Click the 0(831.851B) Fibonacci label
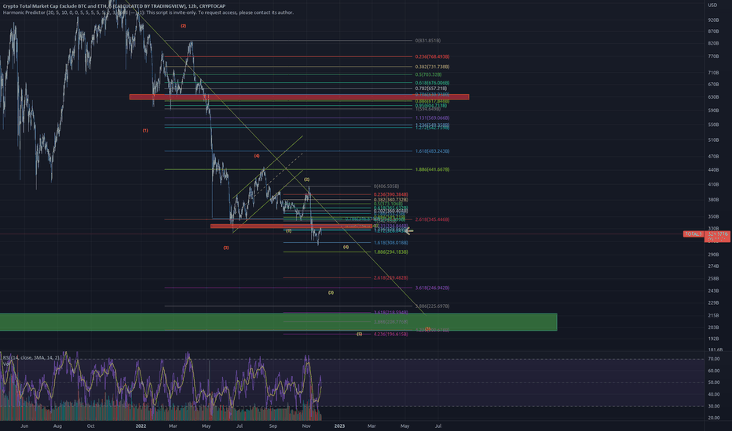Image resolution: width=732 pixels, height=431 pixels. [x=427, y=41]
